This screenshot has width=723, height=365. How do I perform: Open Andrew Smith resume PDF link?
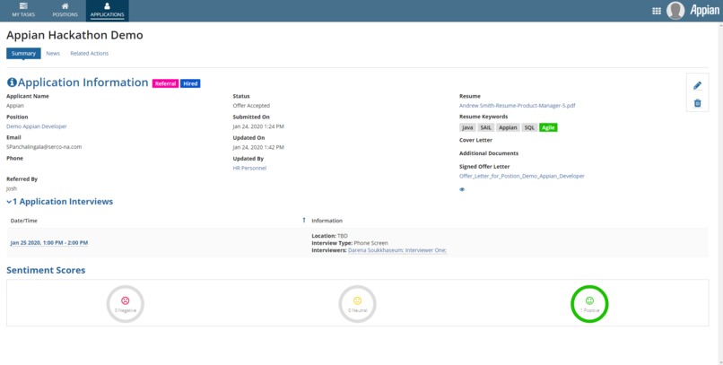click(x=518, y=106)
